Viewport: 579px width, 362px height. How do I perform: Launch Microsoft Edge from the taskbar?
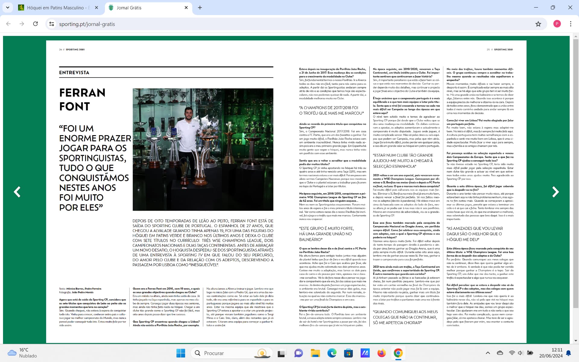click(332, 353)
